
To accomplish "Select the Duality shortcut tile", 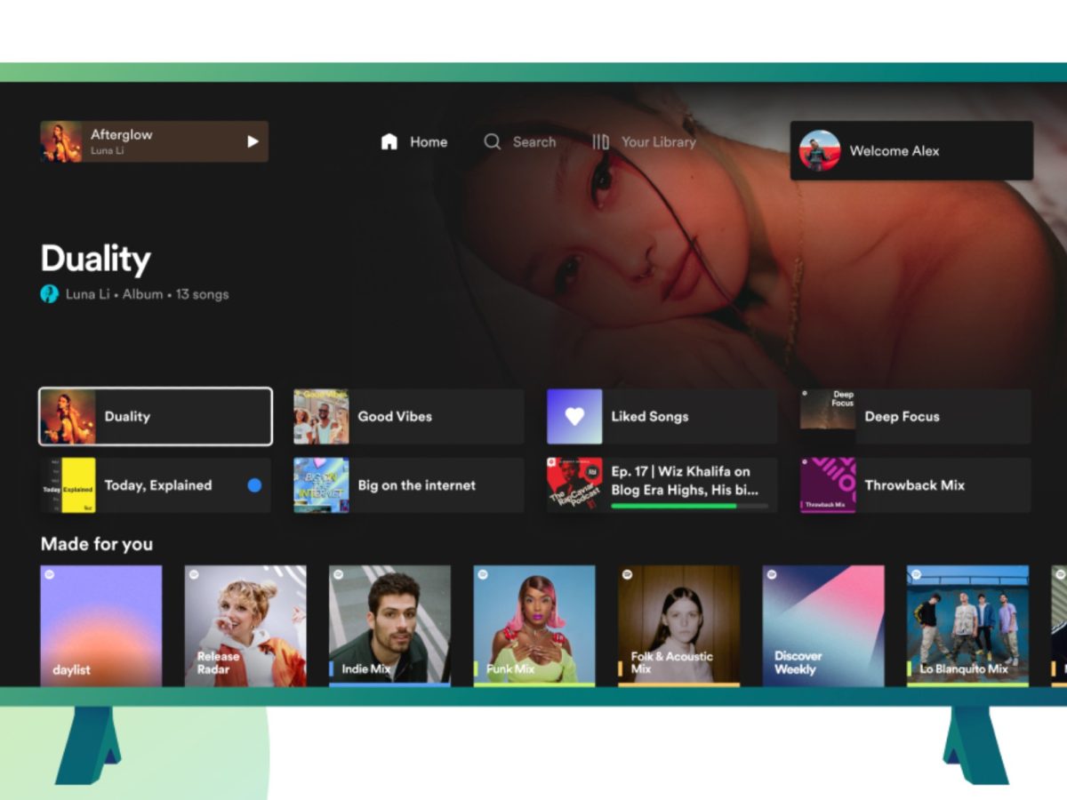I will coord(156,416).
